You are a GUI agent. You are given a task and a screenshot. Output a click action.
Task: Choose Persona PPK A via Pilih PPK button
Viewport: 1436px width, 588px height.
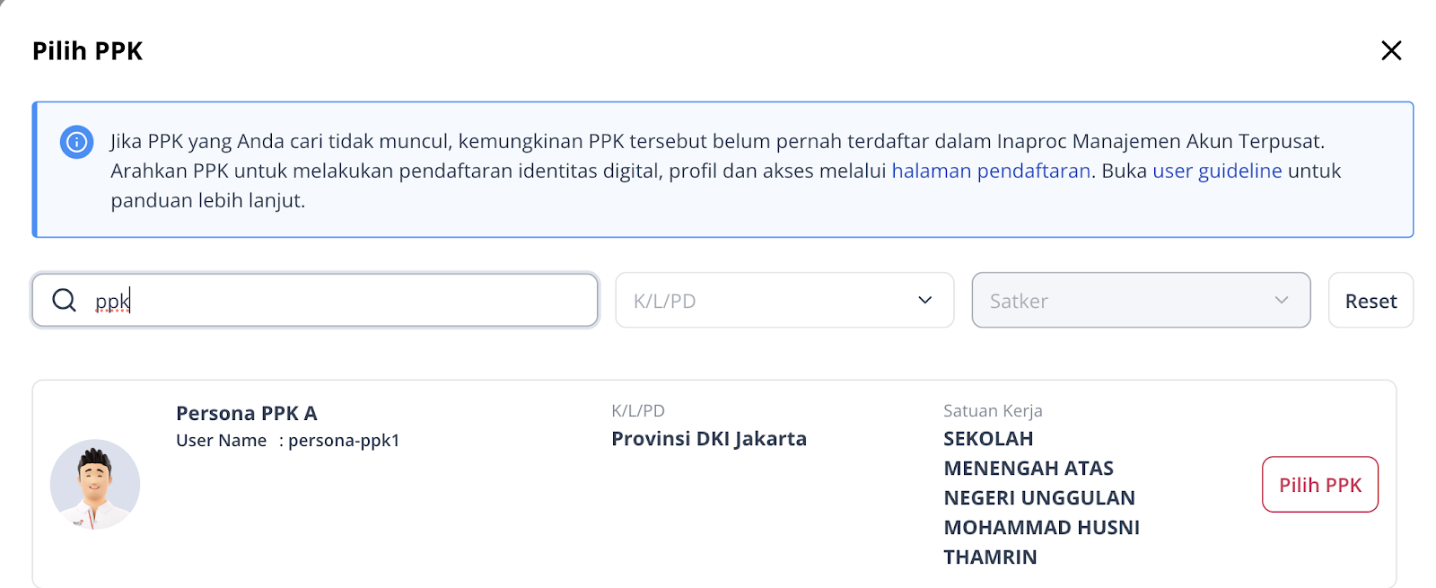pyautogui.click(x=1320, y=485)
